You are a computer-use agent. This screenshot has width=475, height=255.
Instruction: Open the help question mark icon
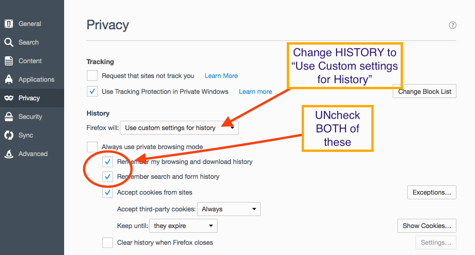(452, 25)
